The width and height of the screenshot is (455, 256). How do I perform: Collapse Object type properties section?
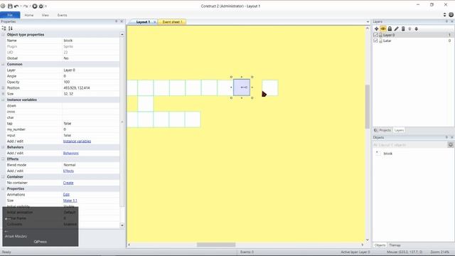3,35
